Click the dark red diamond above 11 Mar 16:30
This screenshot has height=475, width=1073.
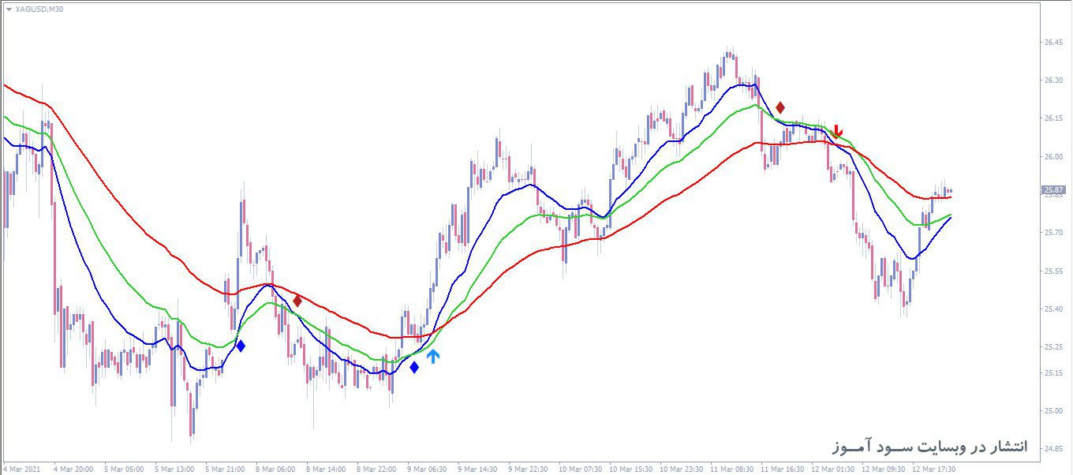pyautogui.click(x=780, y=106)
